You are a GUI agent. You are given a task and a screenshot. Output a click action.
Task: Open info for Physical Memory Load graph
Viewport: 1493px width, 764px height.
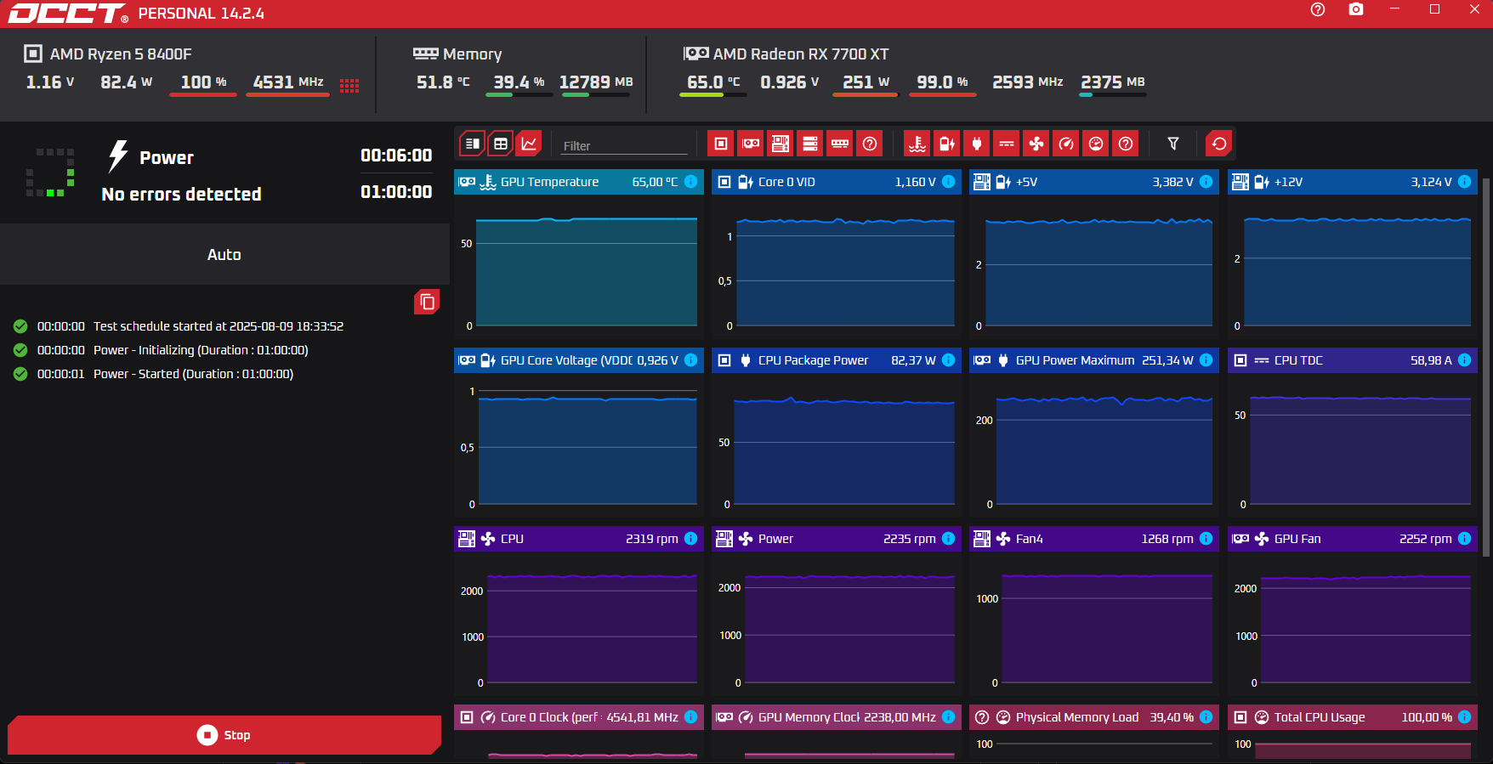[1206, 717]
